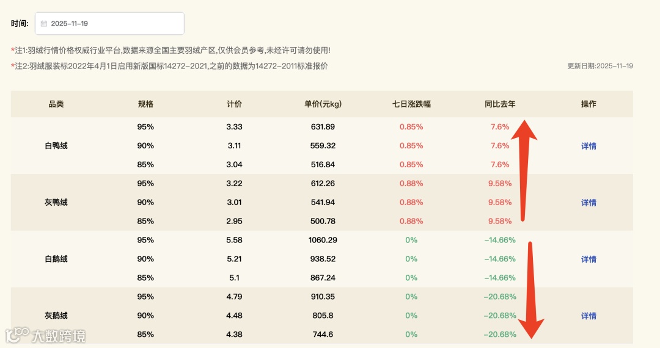Click the 规格 column header
Screen dimensions: 660x348
[x=145, y=104]
